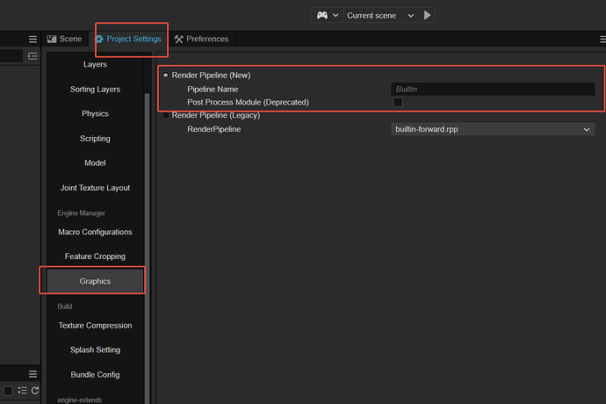Click the gamepad preview platform icon

pos(322,16)
